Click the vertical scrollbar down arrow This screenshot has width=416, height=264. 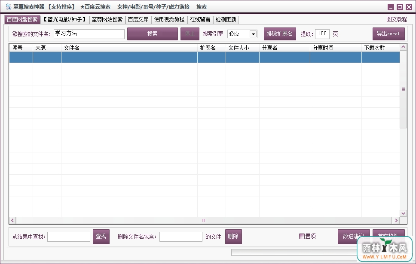[403, 213]
